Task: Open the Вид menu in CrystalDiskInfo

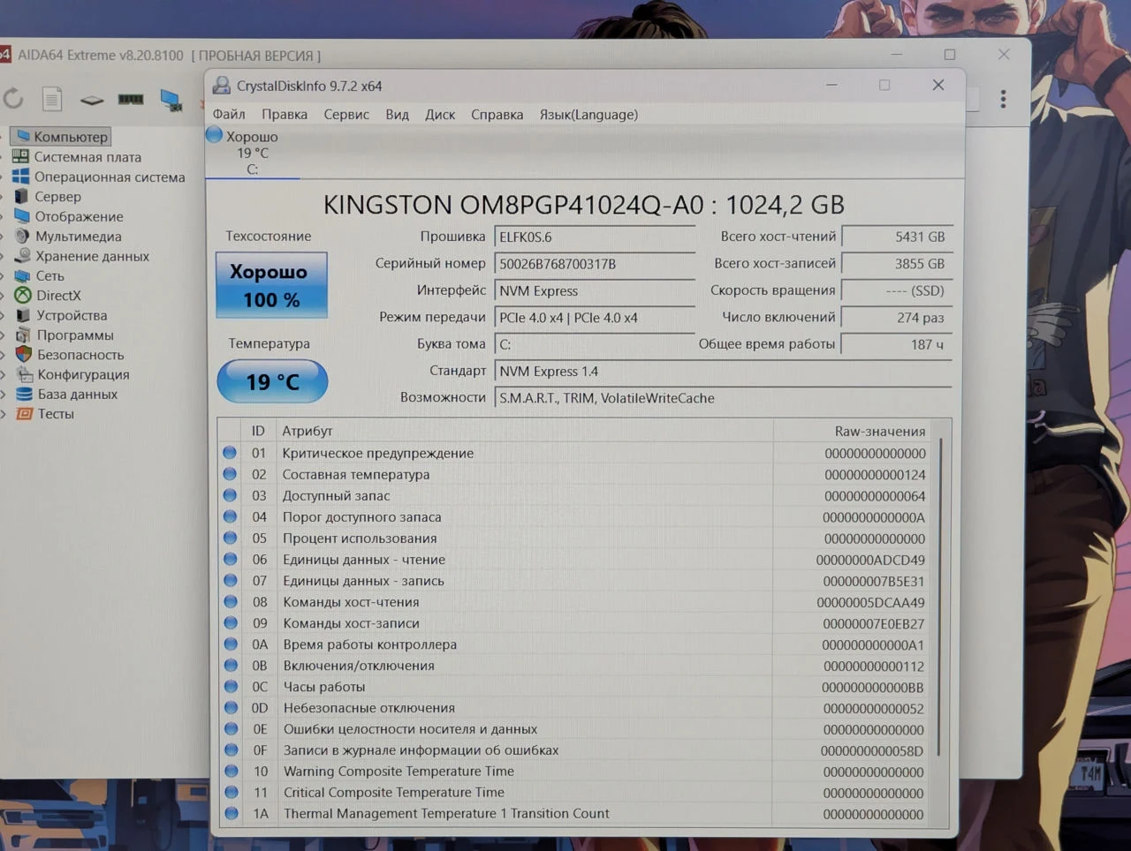Action: pos(397,115)
